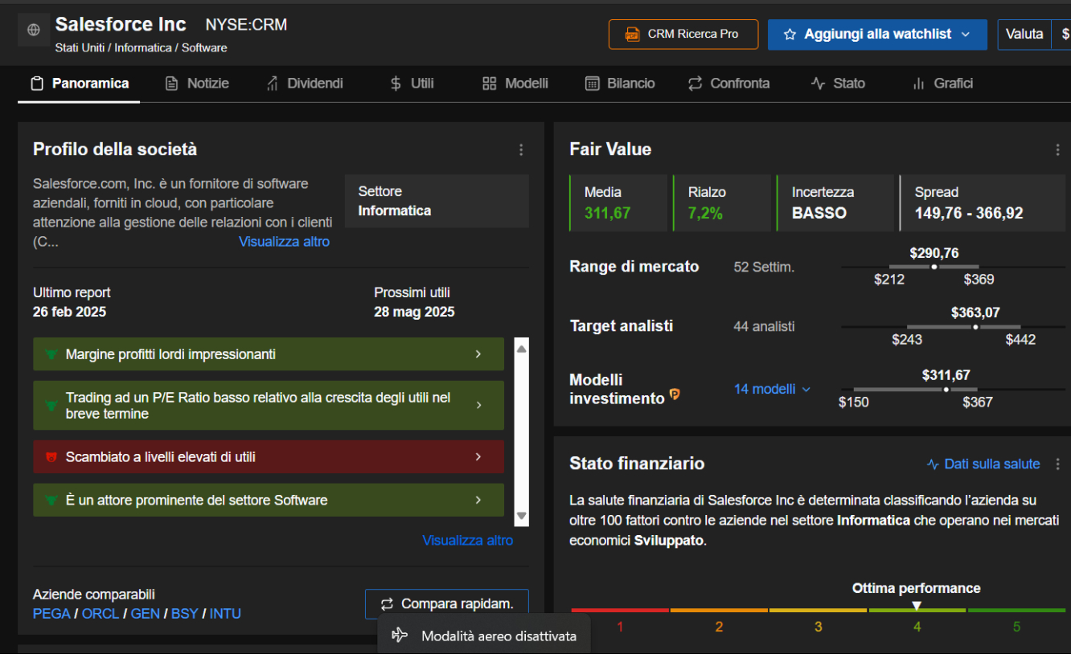The width and height of the screenshot is (1071, 654).
Task: Click Aggiungi alla watchlist button
Action: (877, 35)
